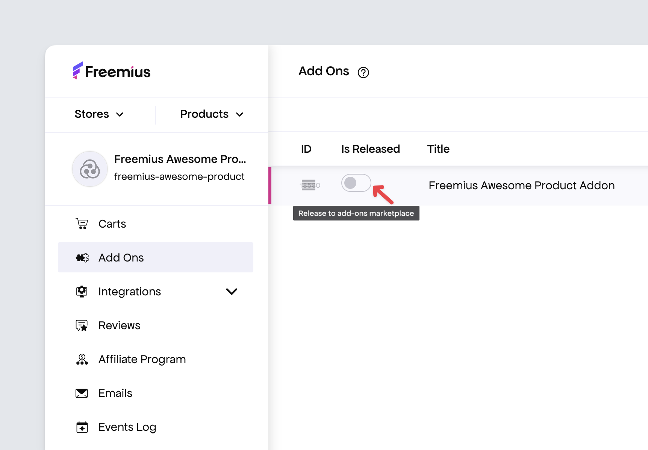Click the Freemius Awesome Pro... product name

click(180, 159)
